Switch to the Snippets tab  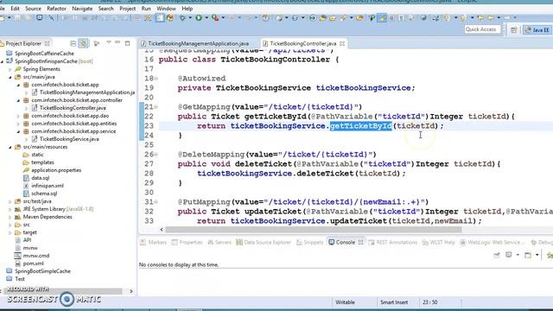[310, 242]
